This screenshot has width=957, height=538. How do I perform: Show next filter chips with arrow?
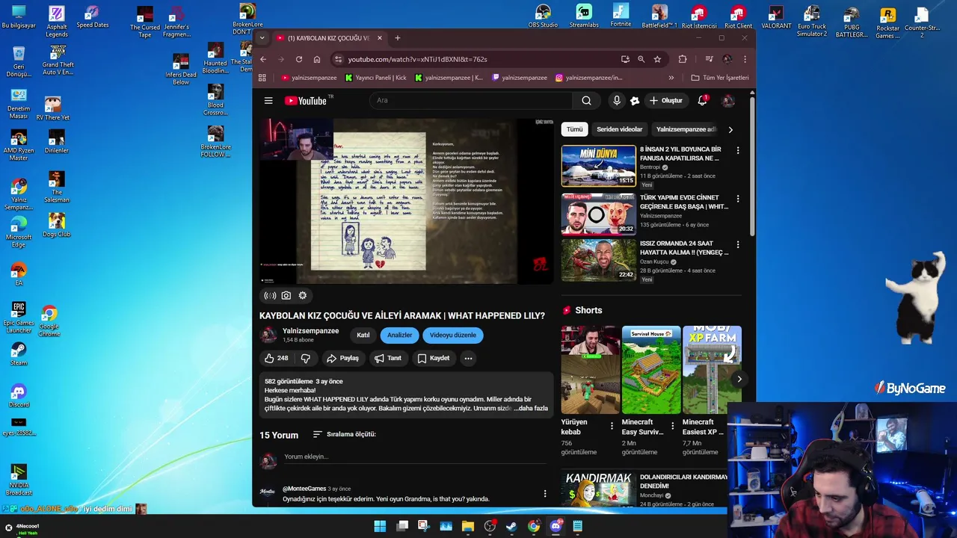coord(730,129)
